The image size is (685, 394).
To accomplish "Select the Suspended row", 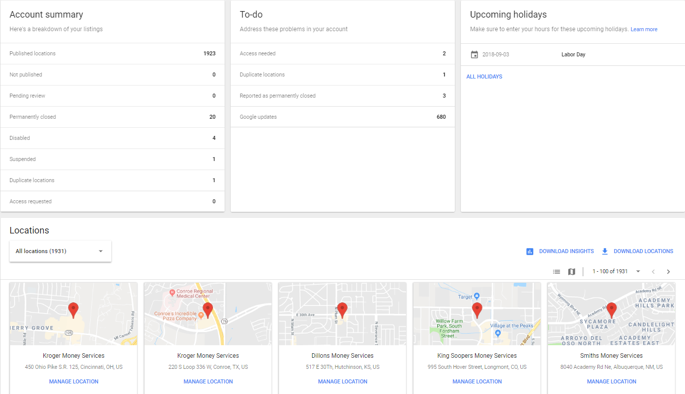I will (x=112, y=159).
